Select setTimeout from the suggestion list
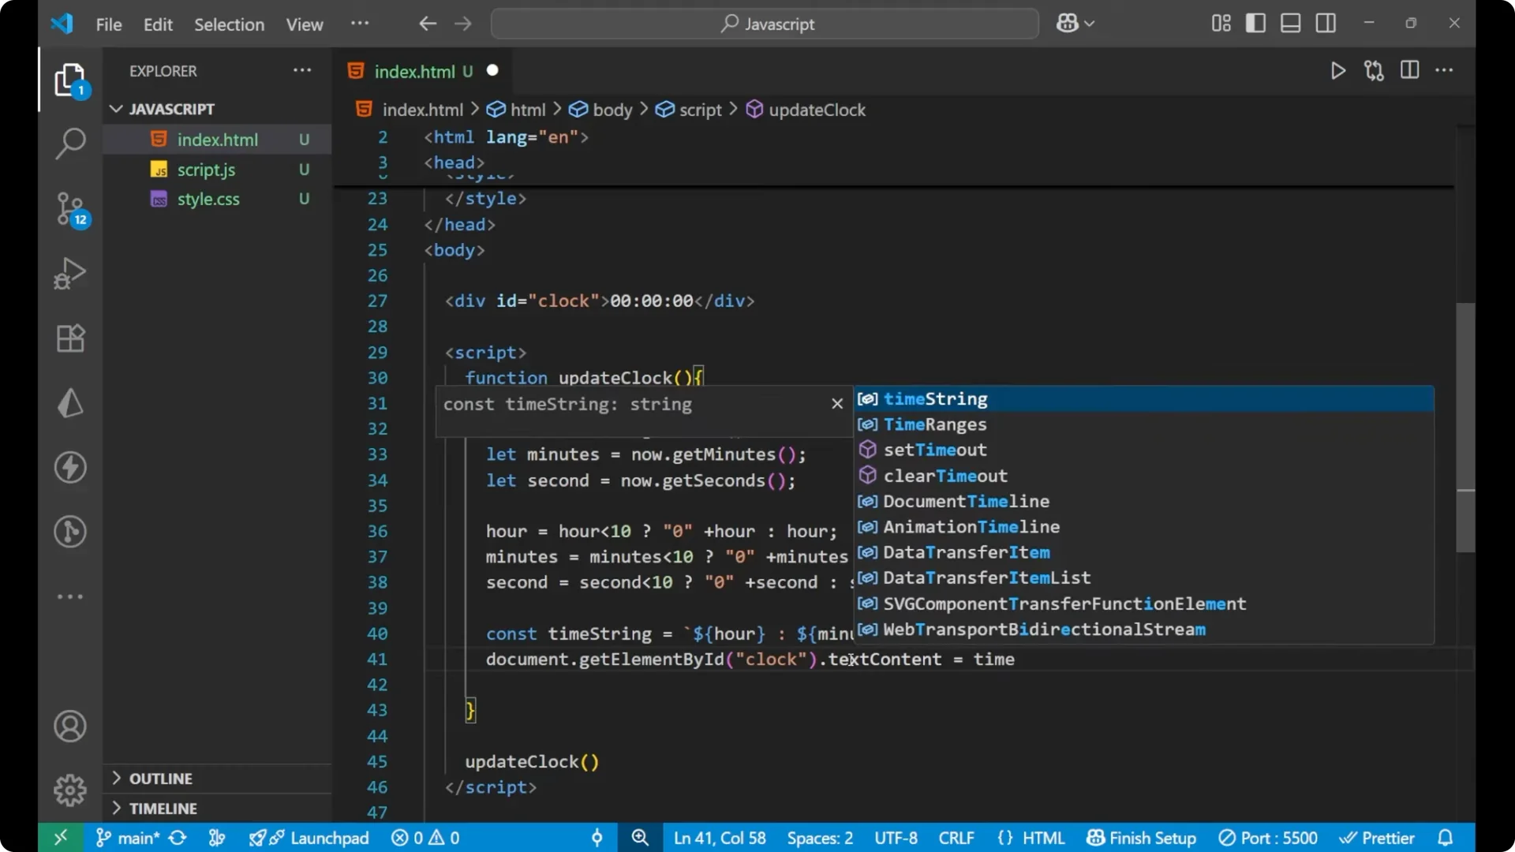 (x=935, y=450)
